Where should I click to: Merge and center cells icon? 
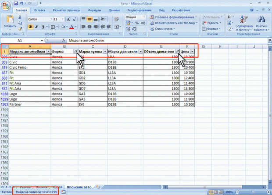[x=116, y=27]
